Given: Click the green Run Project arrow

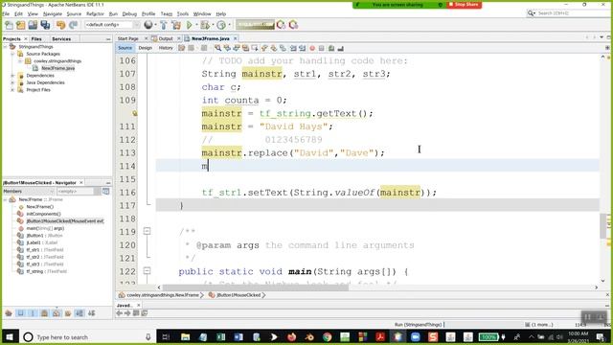Looking at the screenshot, I should click(x=190, y=25).
